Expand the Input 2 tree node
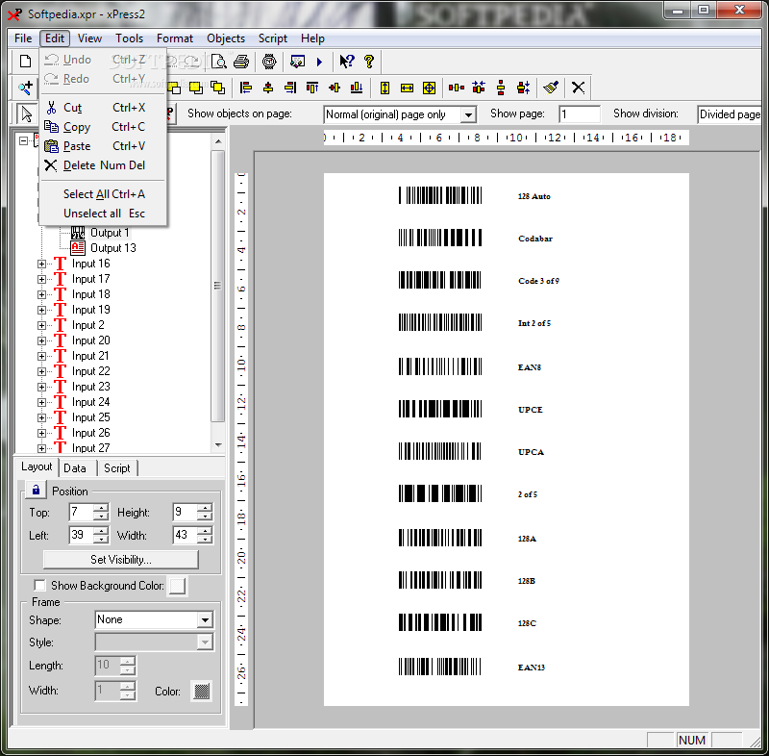 coord(41,325)
